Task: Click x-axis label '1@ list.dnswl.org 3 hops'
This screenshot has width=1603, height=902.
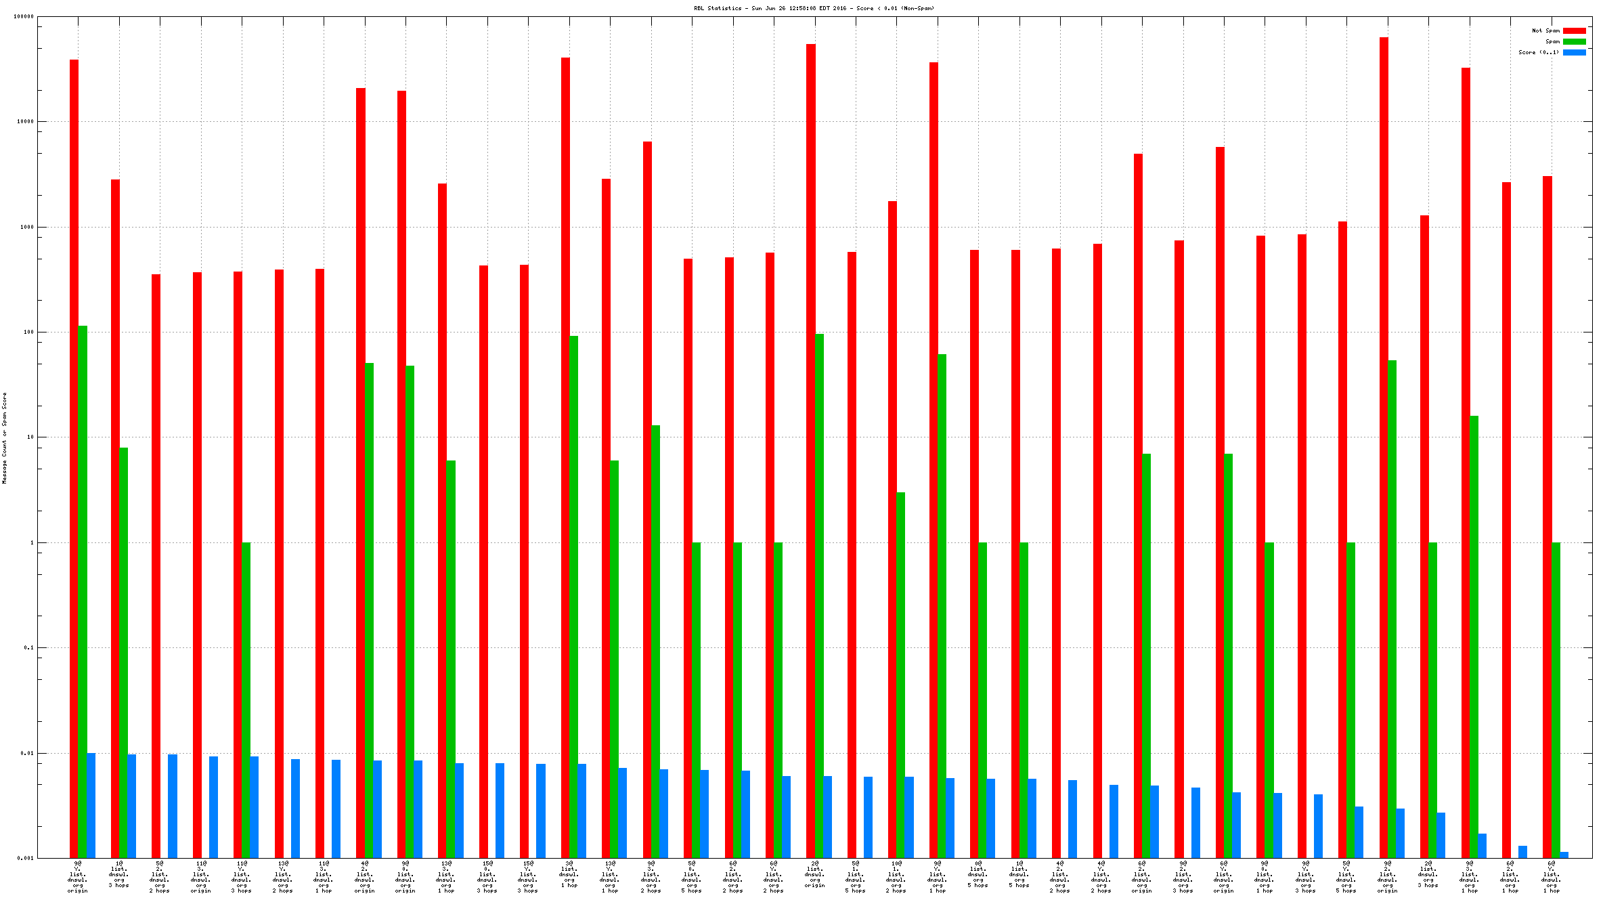Action: click(x=119, y=874)
